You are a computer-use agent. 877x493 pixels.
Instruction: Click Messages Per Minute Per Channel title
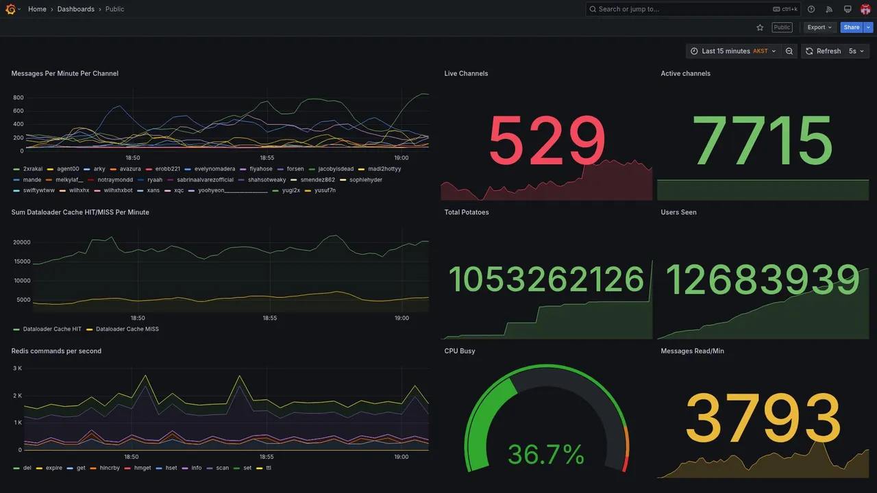click(x=65, y=73)
